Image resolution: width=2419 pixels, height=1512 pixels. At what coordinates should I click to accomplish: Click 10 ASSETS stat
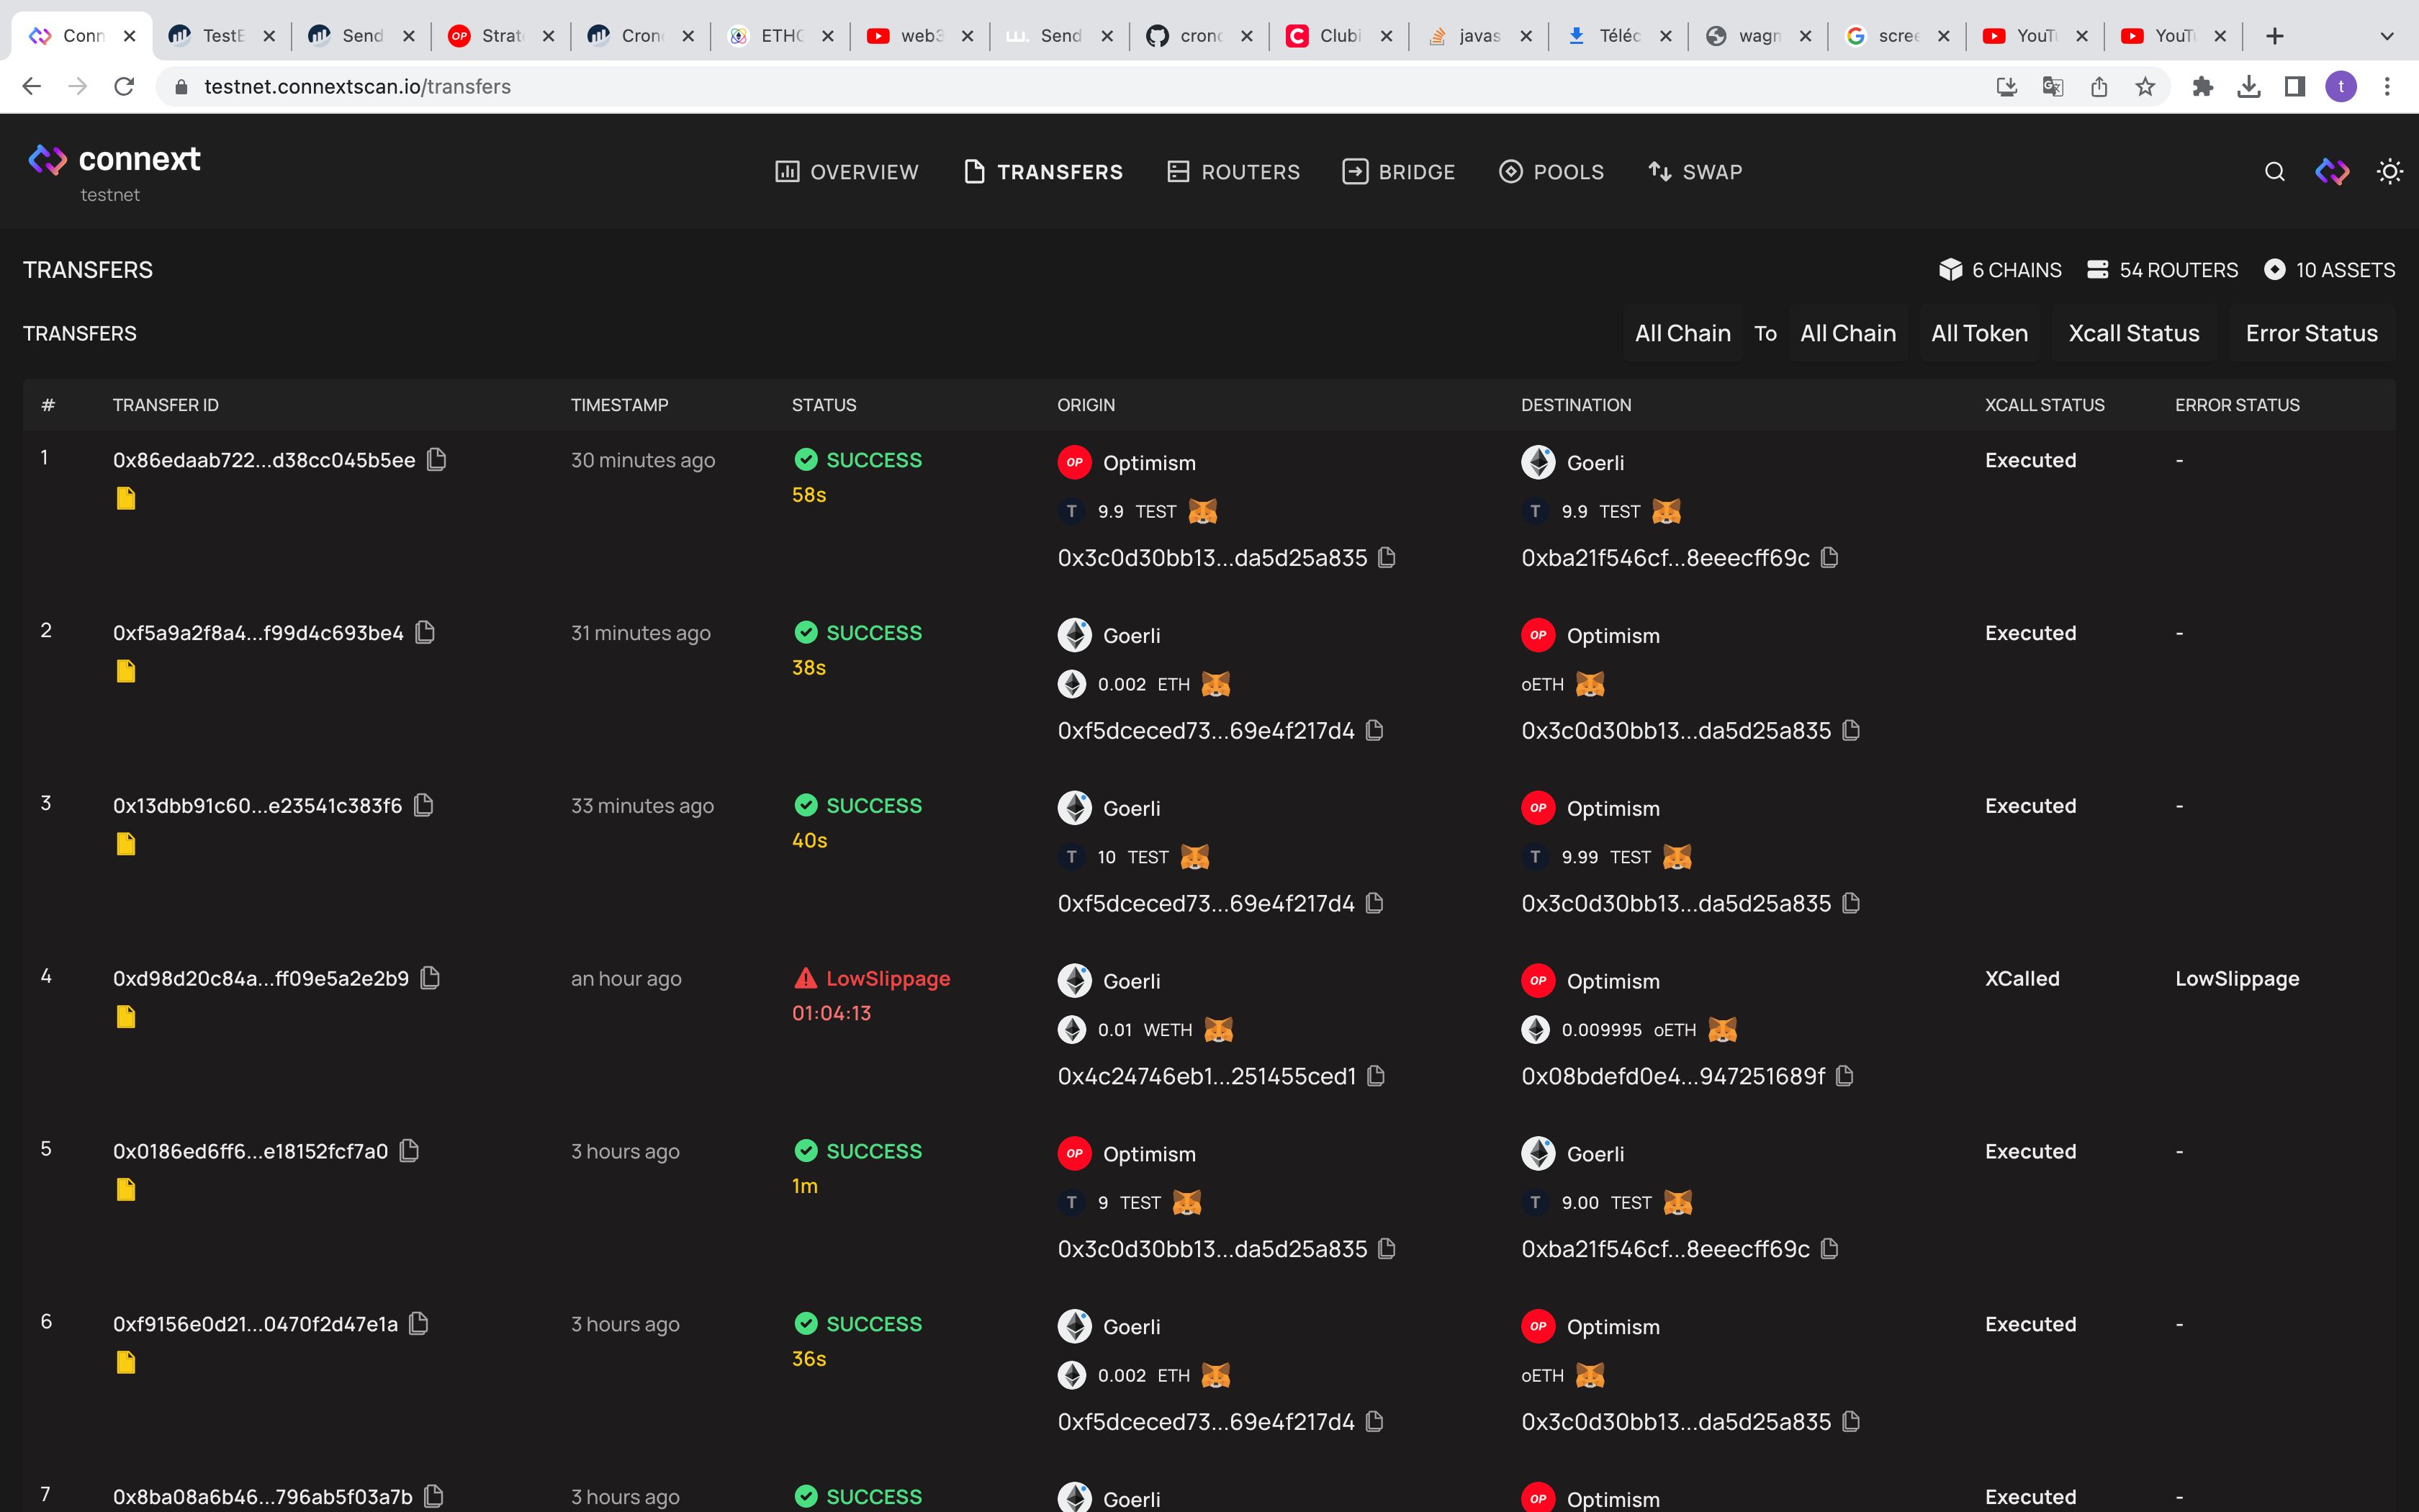click(x=2329, y=270)
